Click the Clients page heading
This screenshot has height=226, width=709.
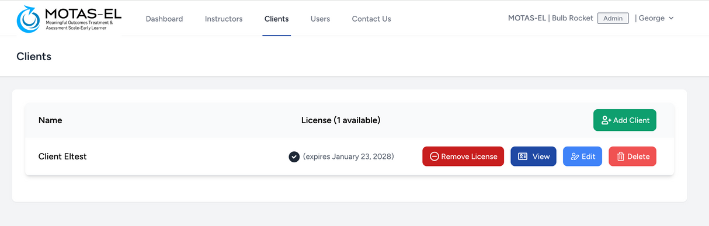click(x=34, y=57)
